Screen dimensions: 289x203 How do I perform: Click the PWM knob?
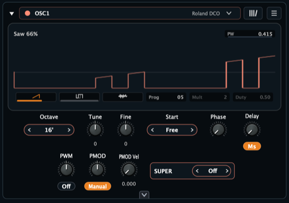click(x=66, y=170)
